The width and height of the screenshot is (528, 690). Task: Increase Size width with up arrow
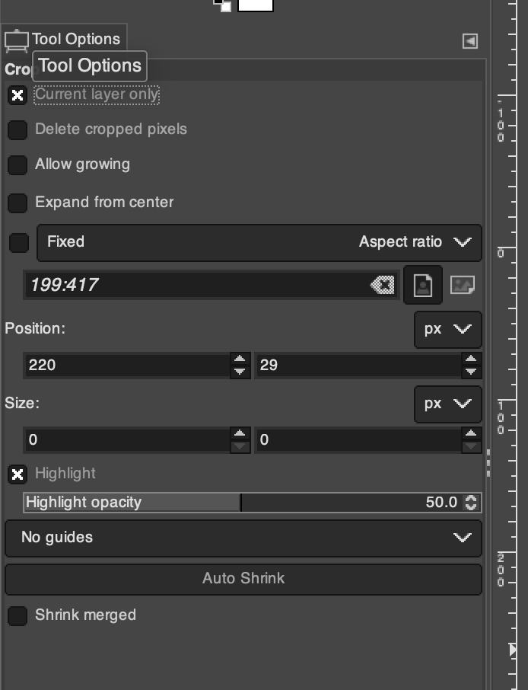[x=240, y=433]
